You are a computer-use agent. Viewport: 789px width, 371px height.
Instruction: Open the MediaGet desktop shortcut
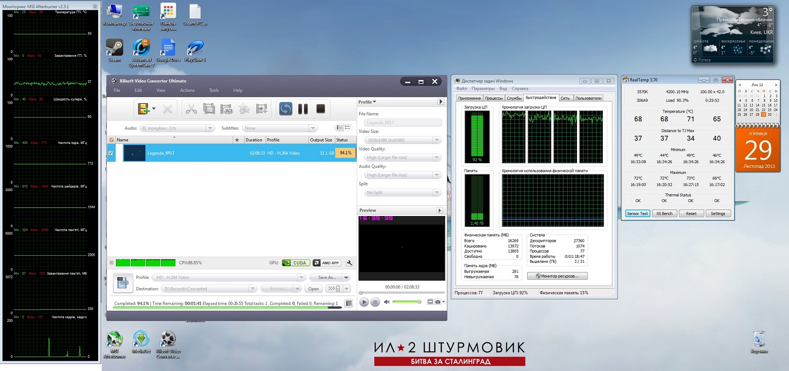[x=141, y=342]
